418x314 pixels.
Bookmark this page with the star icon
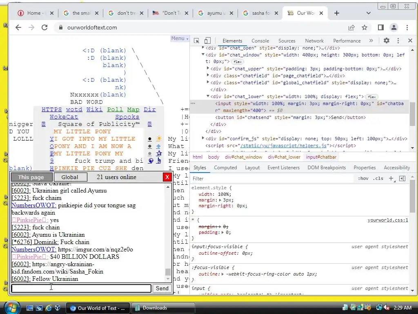(x=365, y=27)
